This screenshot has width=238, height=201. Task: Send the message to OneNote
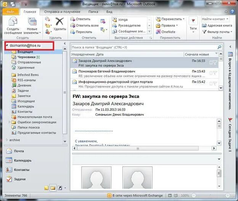pyautogui.click(x=166, y=32)
